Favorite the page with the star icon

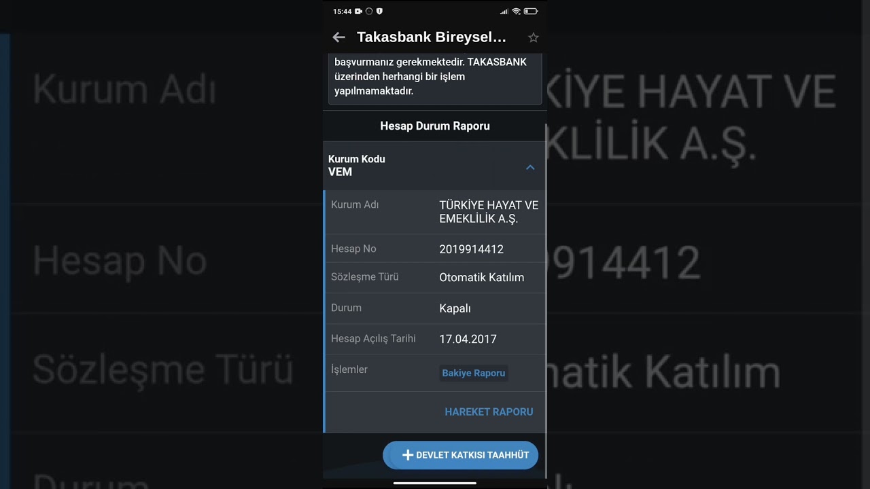click(x=534, y=37)
